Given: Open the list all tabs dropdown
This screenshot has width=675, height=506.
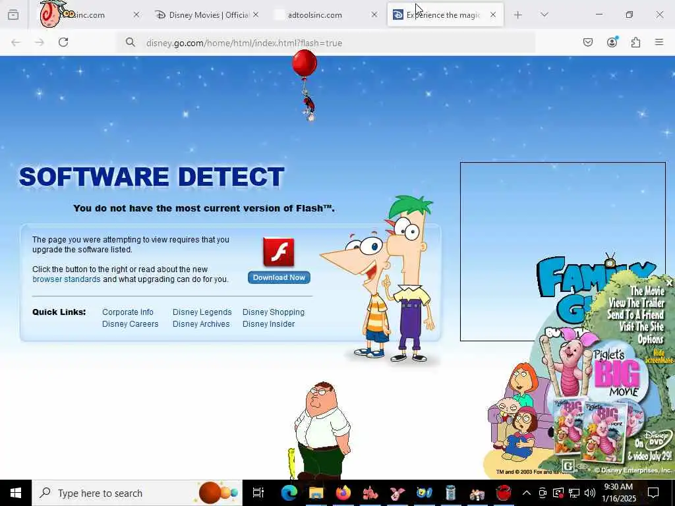Looking at the screenshot, I should (544, 15).
